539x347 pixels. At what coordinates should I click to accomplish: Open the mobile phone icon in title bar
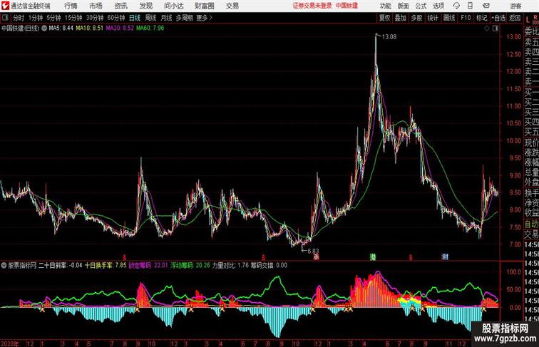[x=470, y=6]
